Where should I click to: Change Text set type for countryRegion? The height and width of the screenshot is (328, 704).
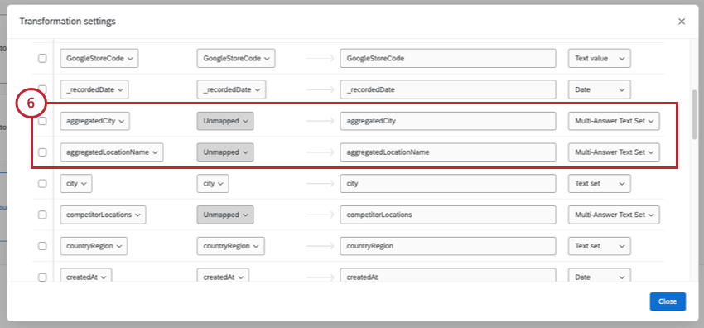click(600, 246)
